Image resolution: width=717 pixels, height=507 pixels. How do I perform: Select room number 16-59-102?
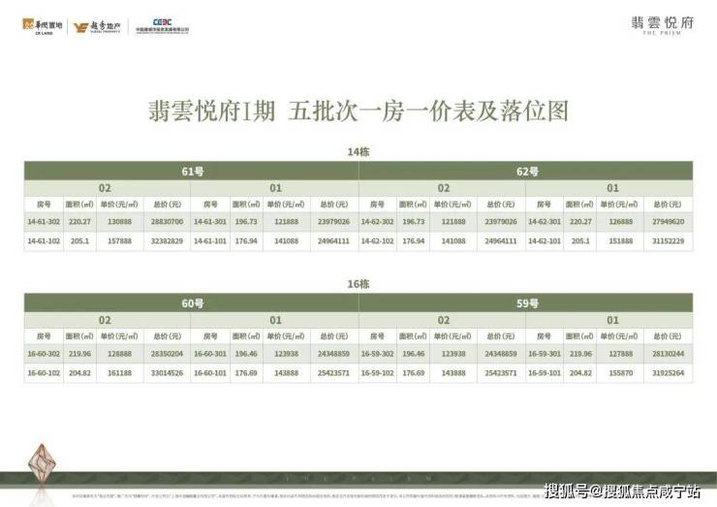point(377,373)
